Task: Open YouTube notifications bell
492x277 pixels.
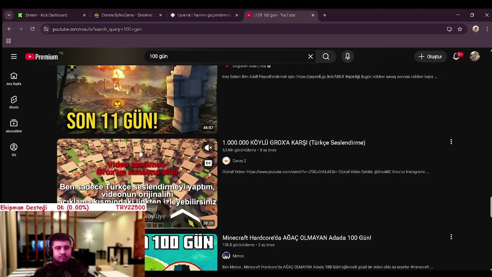Action: [x=456, y=57]
